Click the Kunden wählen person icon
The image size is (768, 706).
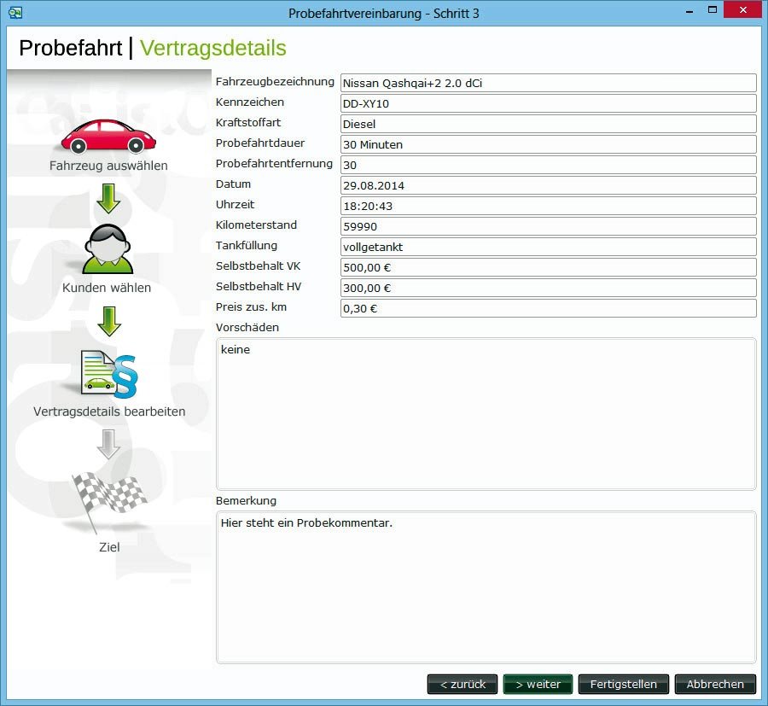point(108,249)
